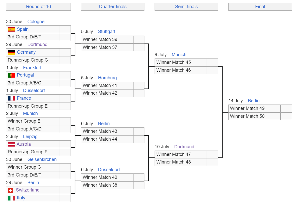
Task: Click the Austria flag icon
Action: 12,144
